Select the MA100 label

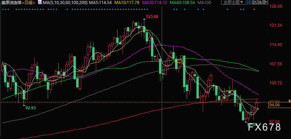(204, 2)
